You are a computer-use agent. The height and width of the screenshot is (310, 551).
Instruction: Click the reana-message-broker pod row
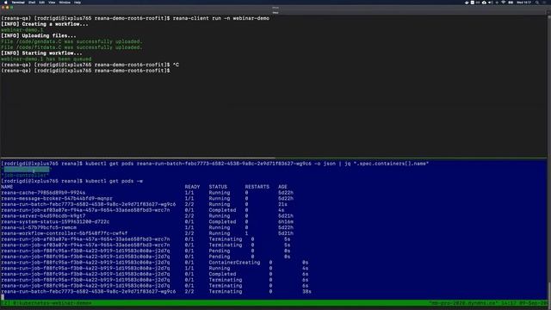point(147,198)
